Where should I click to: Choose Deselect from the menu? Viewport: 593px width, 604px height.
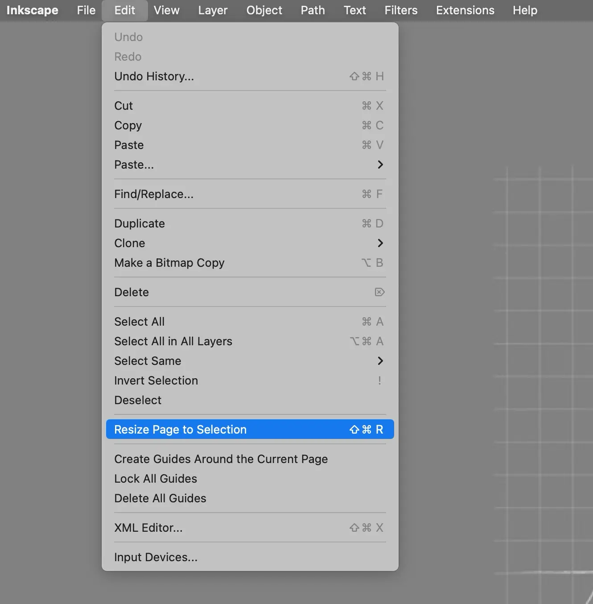(x=138, y=400)
